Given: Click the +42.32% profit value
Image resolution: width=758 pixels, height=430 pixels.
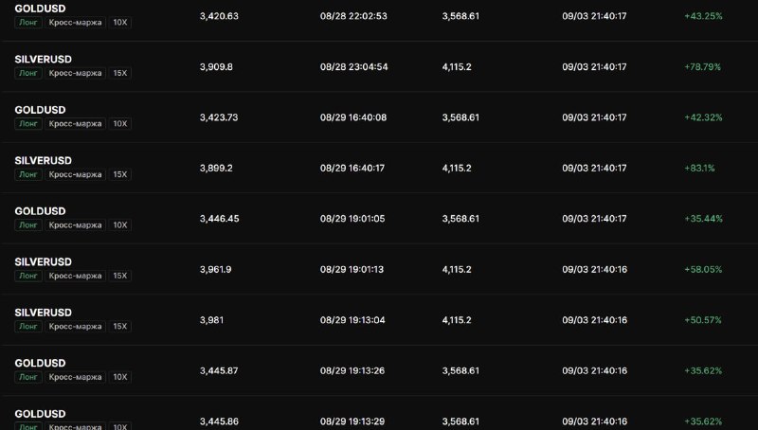Looking at the screenshot, I should click(703, 117).
